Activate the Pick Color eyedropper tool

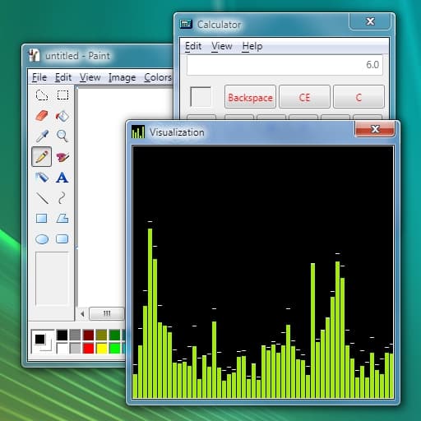[x=42, y=136]
